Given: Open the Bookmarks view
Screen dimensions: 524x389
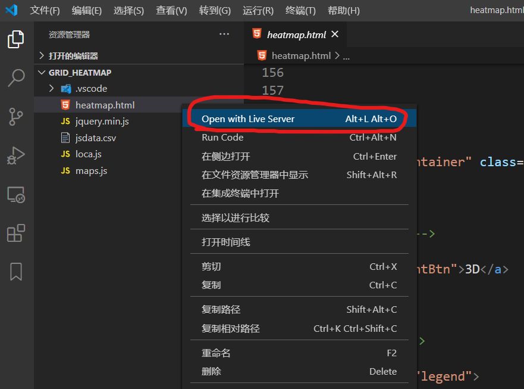Looking at the screenshot, I should pos(15,272).
